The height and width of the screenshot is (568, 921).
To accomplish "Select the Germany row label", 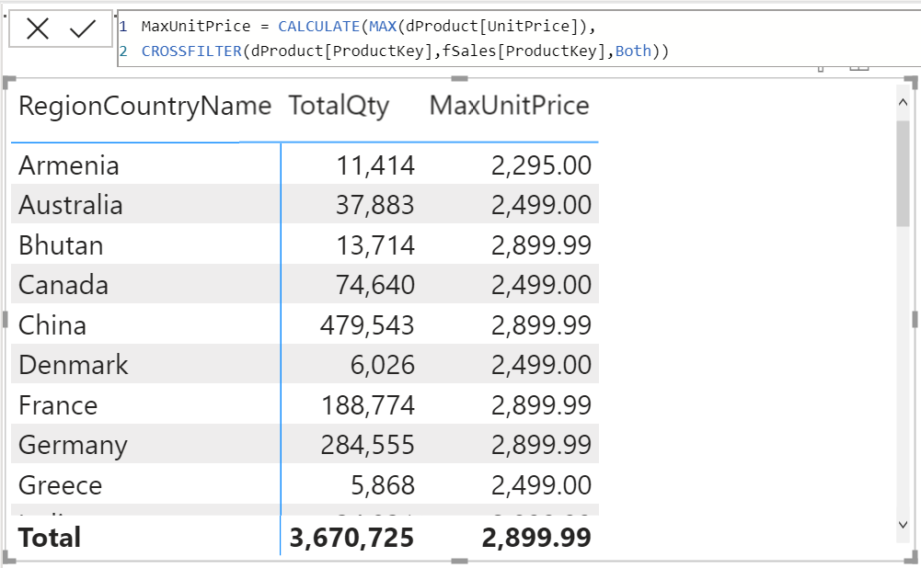I will tap(73, 446).
